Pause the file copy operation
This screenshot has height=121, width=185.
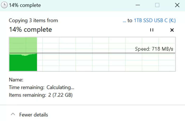tap(152, 30)
